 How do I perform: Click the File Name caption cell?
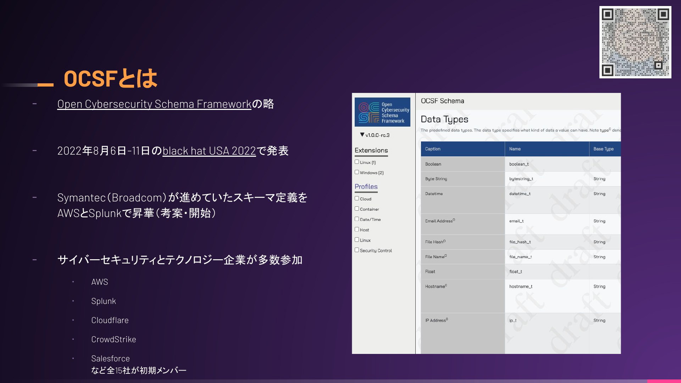click(463, 257)
